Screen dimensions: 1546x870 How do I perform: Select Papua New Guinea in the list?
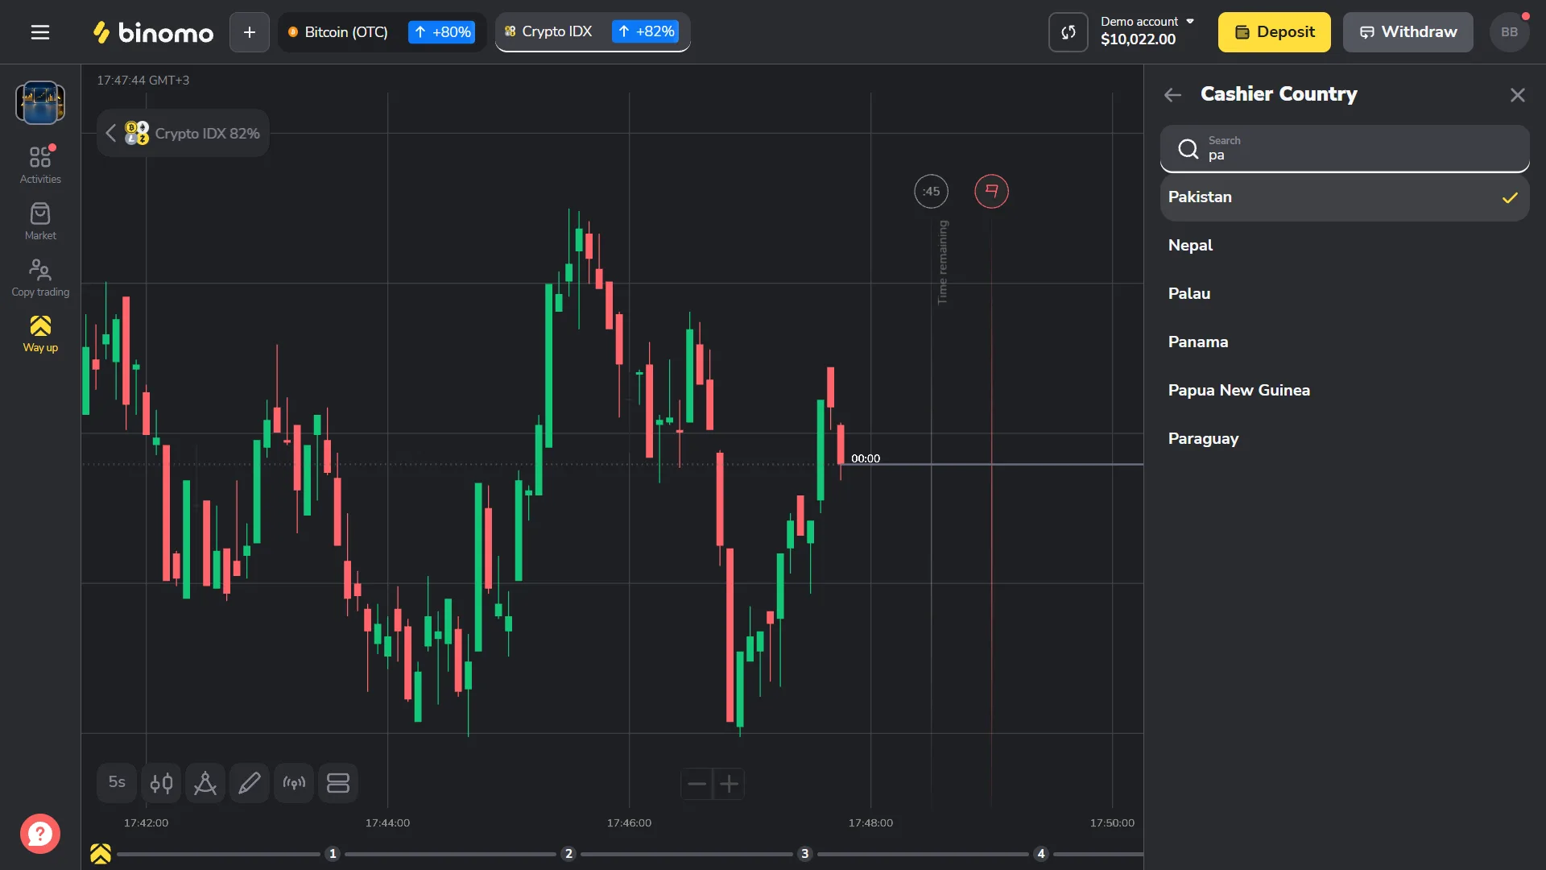[1345, 391]
